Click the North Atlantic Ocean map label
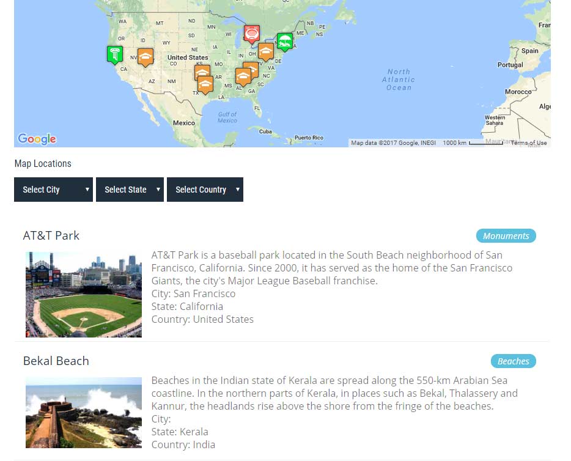 (399, 79)
